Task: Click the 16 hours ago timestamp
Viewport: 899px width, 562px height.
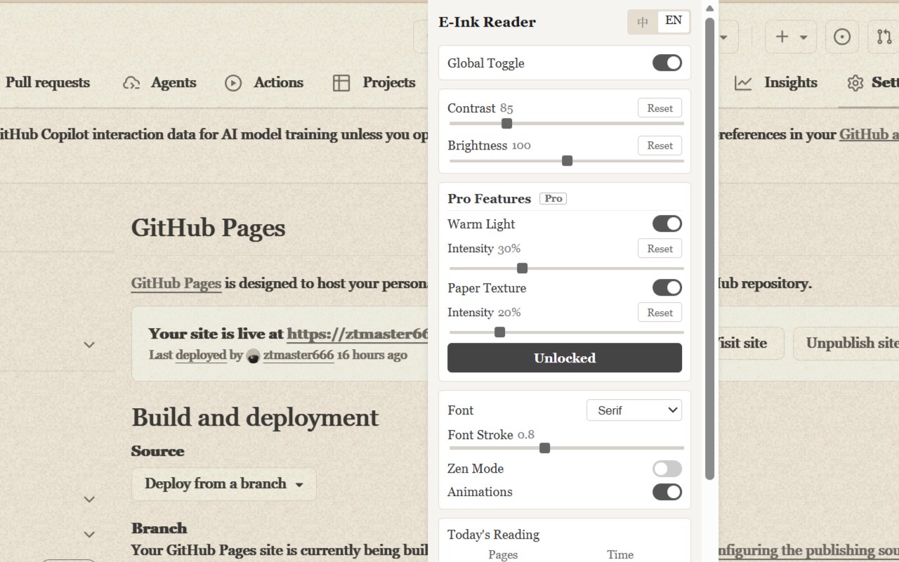Action: tap(372, 355)
